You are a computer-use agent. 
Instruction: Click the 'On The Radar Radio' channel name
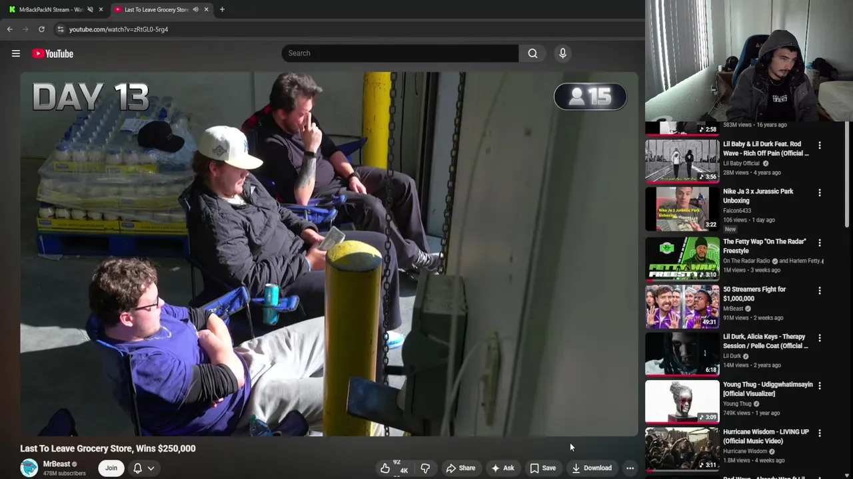click(746, 261)
